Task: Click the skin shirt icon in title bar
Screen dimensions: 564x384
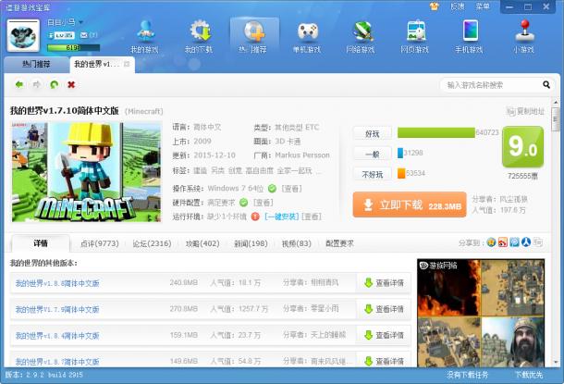Action: coord(435,6)
